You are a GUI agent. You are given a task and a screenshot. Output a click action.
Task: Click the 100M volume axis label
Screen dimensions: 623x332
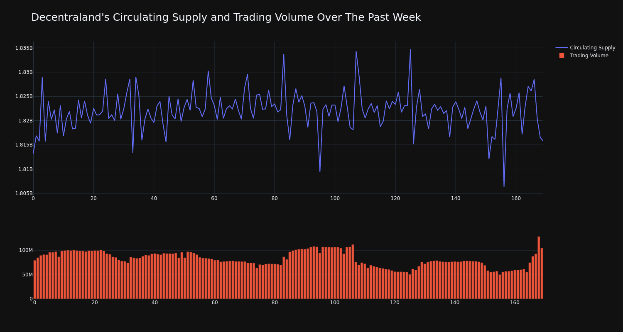click(x=26, y=250)
